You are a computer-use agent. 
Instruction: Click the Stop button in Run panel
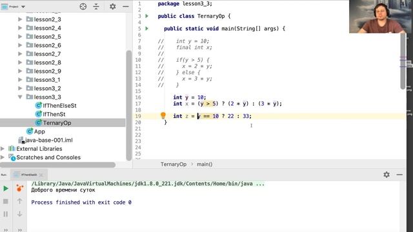click(x=6, y=201)
